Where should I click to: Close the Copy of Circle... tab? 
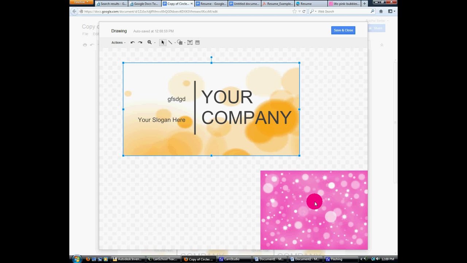[192, 4]
